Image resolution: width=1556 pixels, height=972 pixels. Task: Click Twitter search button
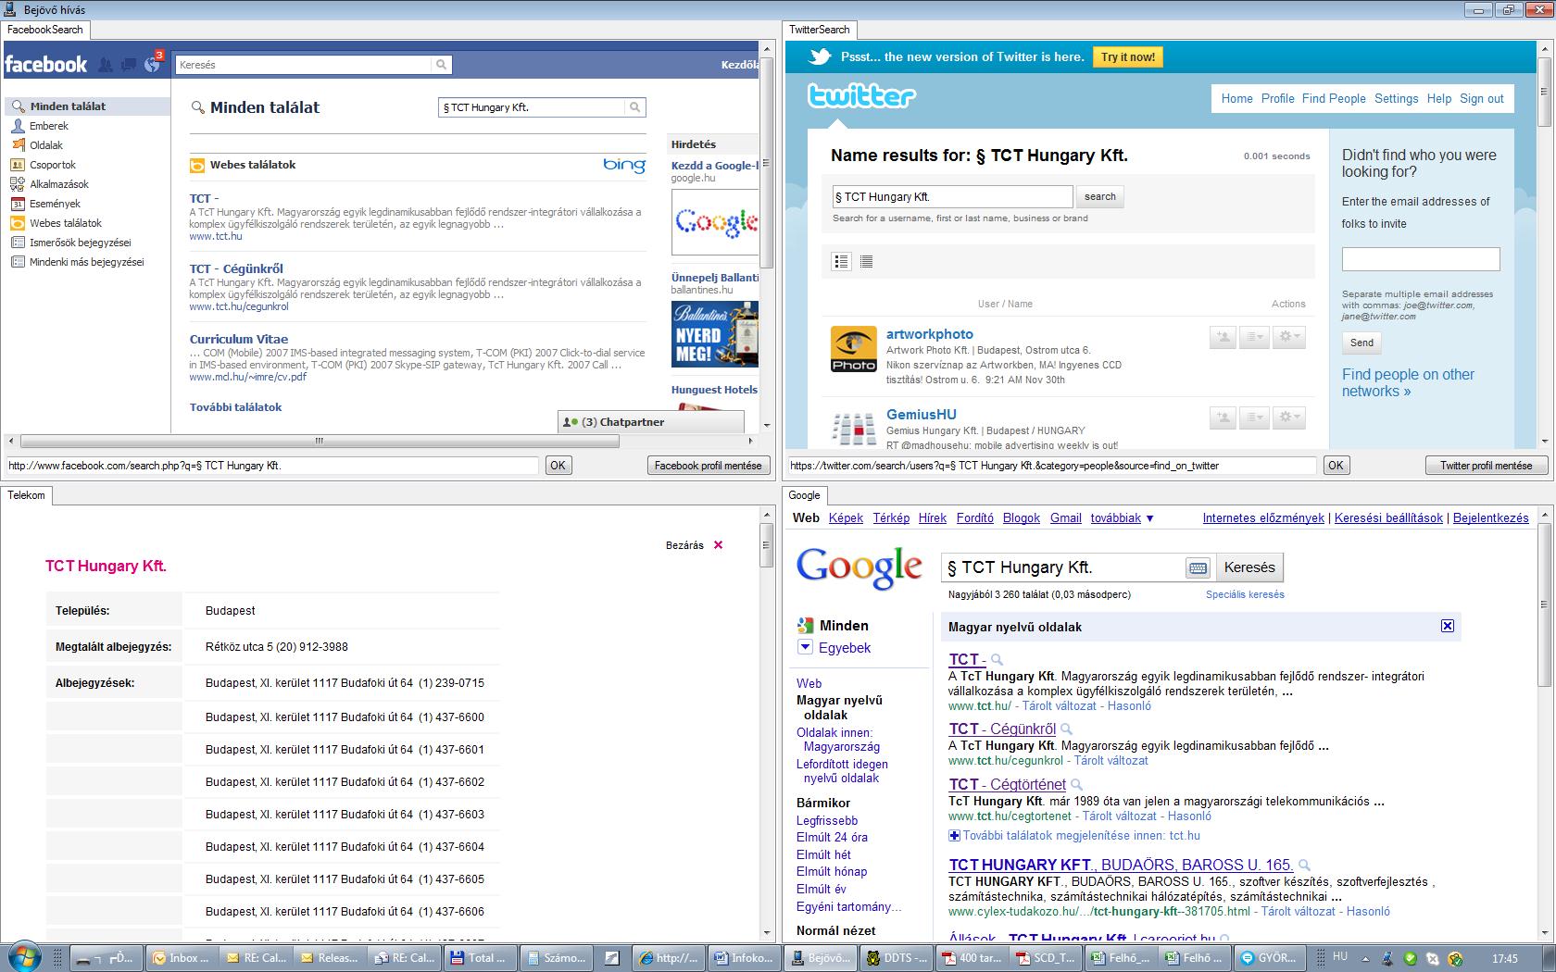[x=1099, y=196]
